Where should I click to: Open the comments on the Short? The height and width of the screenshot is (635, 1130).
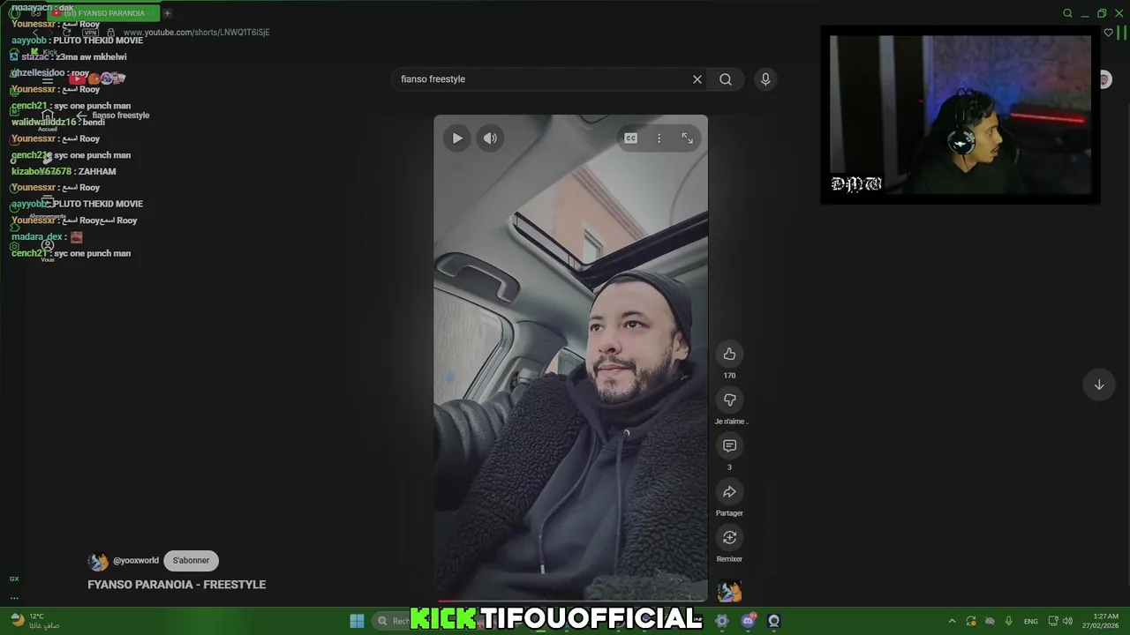point(729,446)
